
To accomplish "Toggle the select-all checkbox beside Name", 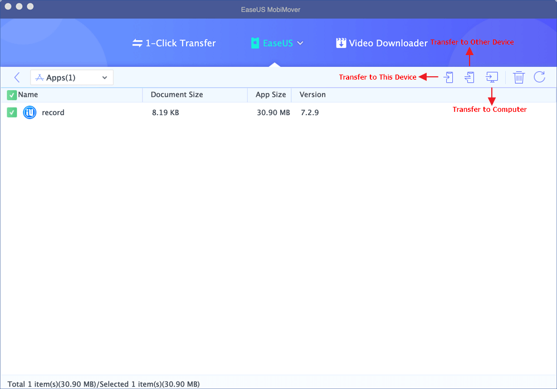I will (x=12, y=95).
